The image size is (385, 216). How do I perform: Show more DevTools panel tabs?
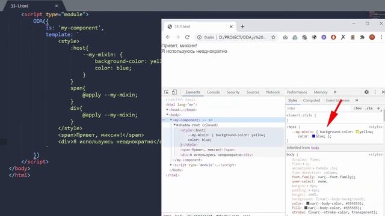pyautogui.click(x=335, y=92)
